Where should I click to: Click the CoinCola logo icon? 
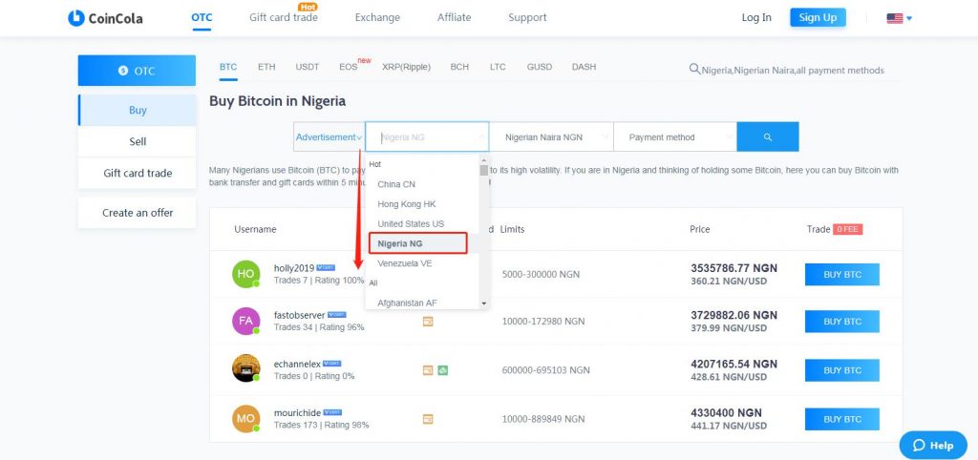coord(76,18)
